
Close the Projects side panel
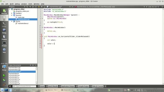point(36,7)
